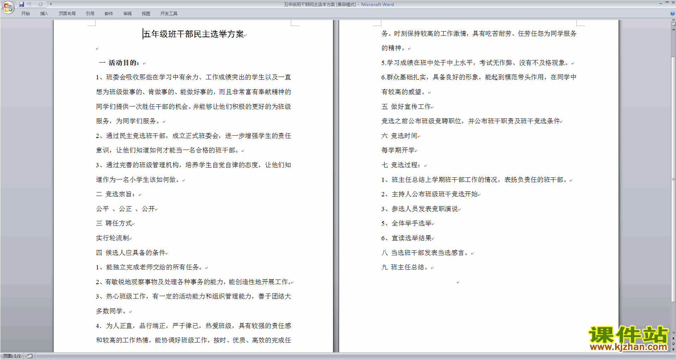Click the line 6、宣读选举结果
The height and width of the screenshot is (360, 676).
407,238
